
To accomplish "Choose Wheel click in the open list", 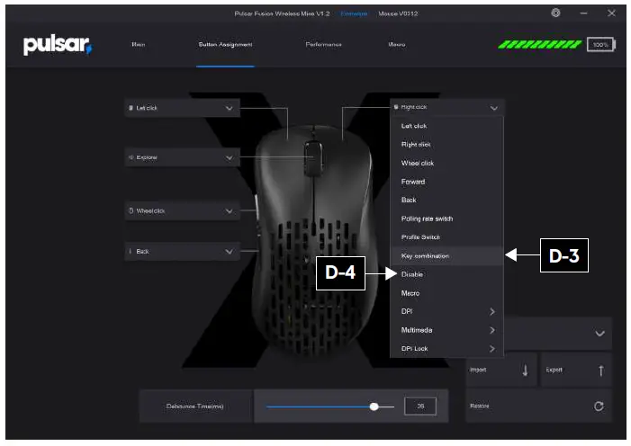I will coord(447,163).
